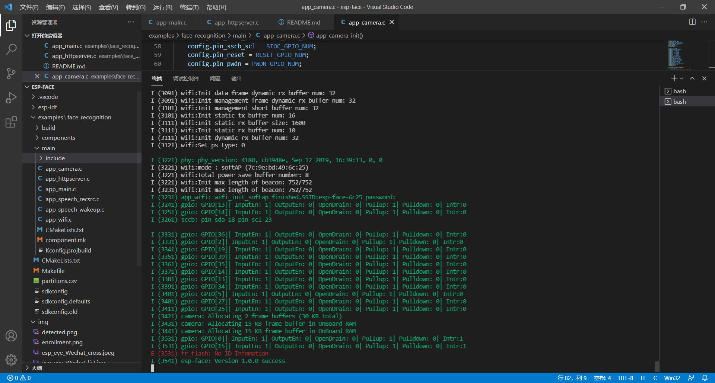Open editor more actions menu

(704, 22)
